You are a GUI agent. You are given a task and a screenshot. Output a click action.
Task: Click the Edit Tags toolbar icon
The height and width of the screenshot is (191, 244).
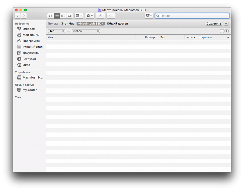pyautogui.click(x=111, y=16)
